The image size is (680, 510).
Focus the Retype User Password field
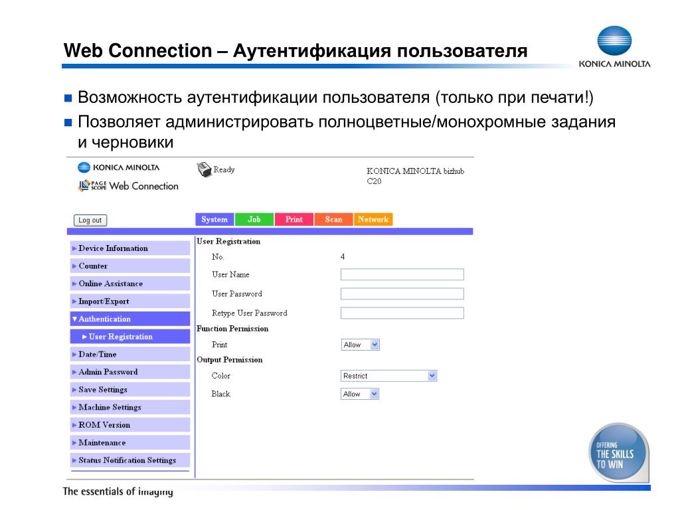[x=402, y=313]
